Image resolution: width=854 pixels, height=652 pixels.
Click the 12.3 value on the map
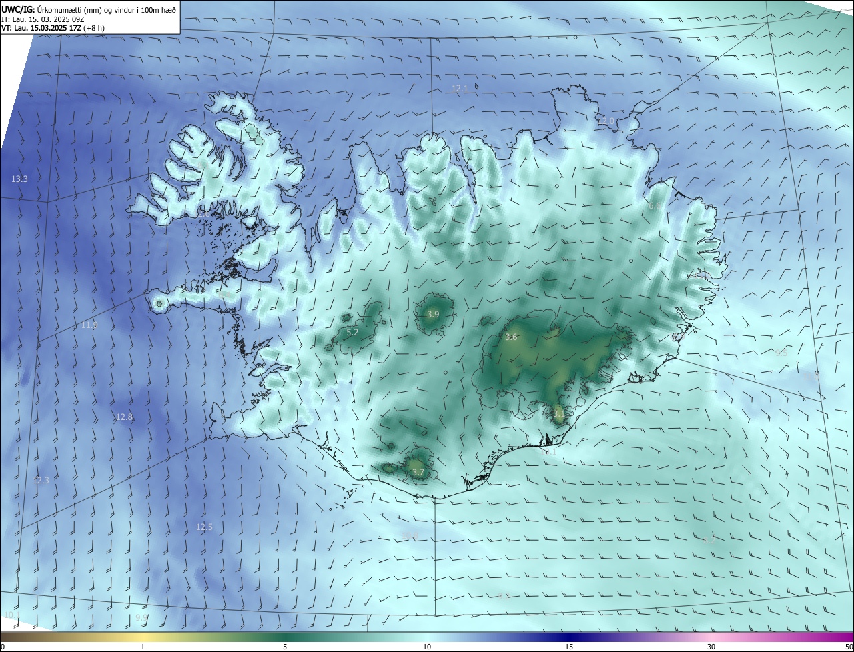coord(41,480)
